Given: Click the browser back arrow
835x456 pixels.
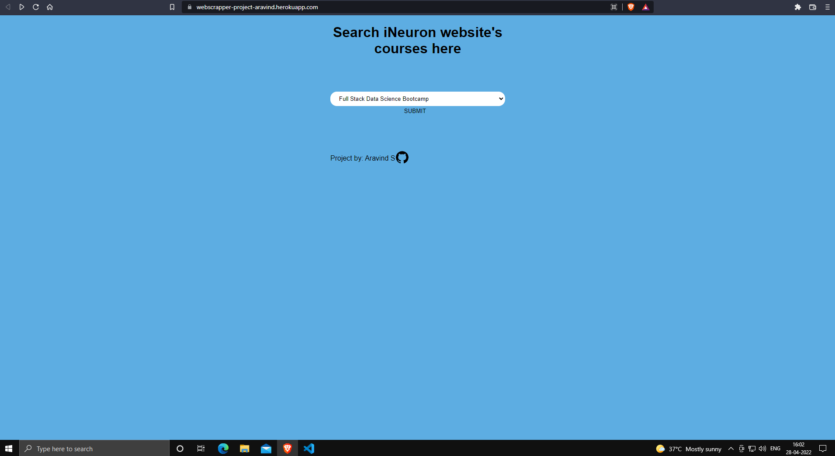Looking at the screenshot, I should [x=8, y=7].
